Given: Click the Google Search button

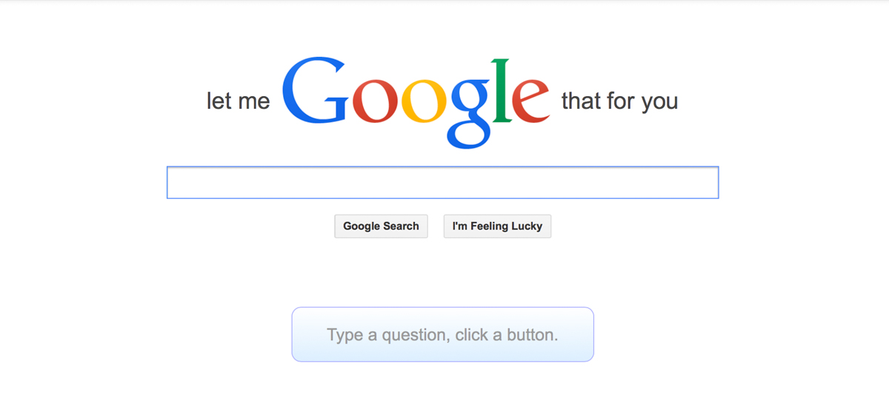Looking at the screenshot, I should [381, 226].
